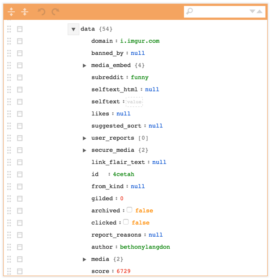Image resolution: width=270 pixels, height=278 pixels.
Task: Click the previous search result up arrow
Action: (x=259, y=11)
